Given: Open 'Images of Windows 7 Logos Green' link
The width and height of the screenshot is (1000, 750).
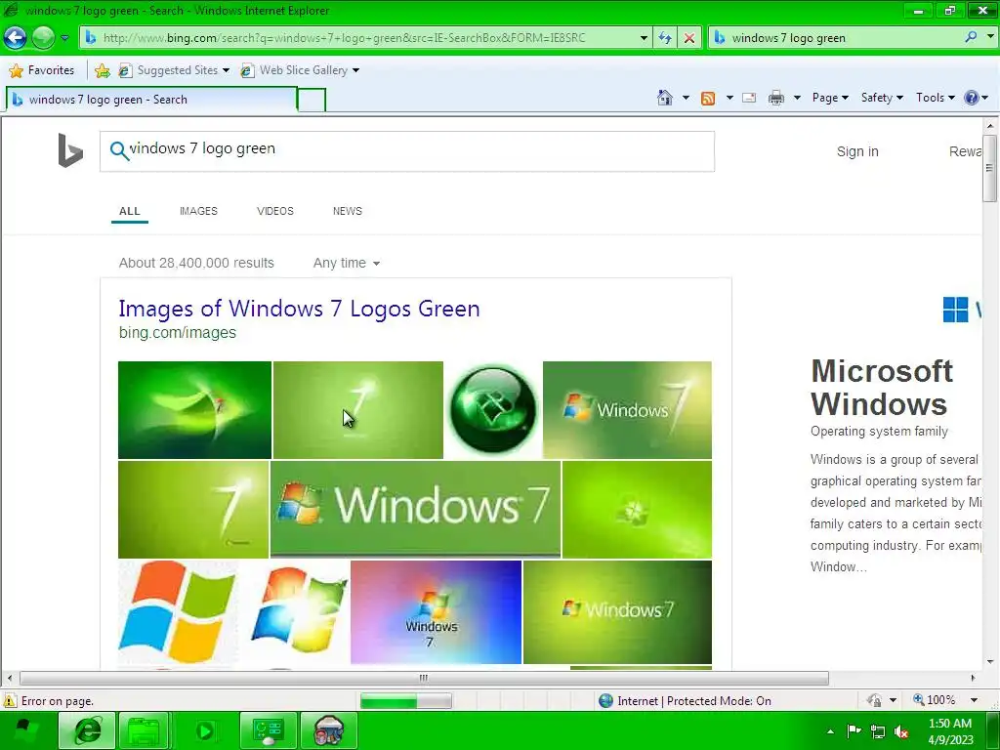Looking at the screenshot, I should (299, 309).
